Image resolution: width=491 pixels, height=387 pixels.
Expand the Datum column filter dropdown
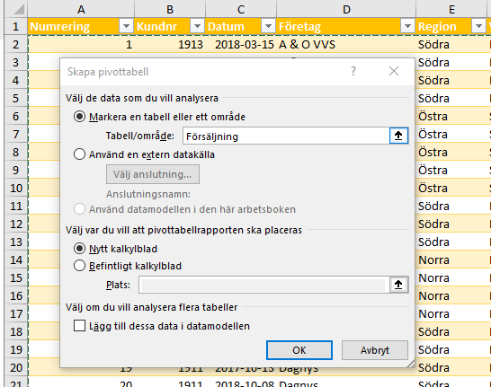tap(268, 26)
